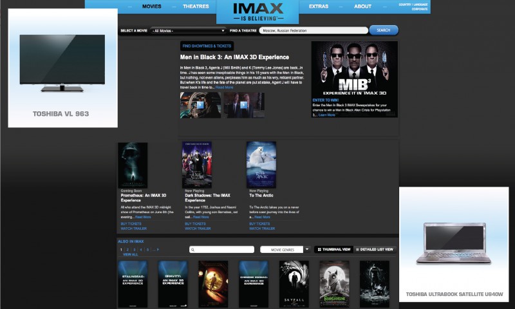Image resolution: width=515 pixels, height=309 pixels.
Task: Open the MOVIES menu
Action: coord(151,6)
